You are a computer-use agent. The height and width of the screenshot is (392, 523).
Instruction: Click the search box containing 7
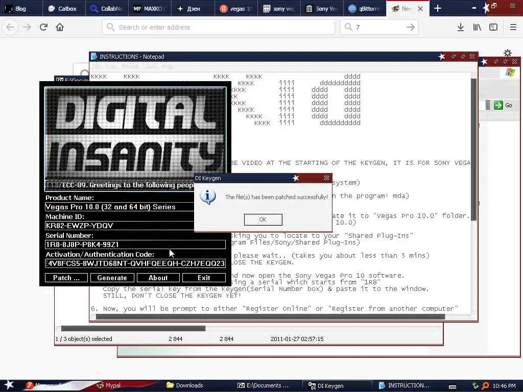click(x=379, y=27)
